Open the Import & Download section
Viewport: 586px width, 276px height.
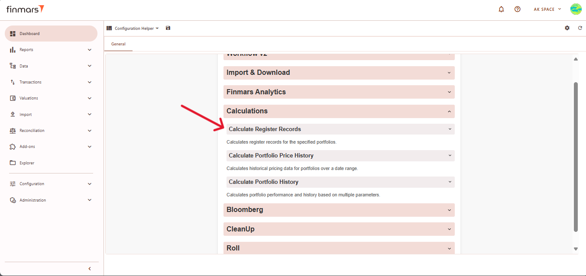(339, 73)
